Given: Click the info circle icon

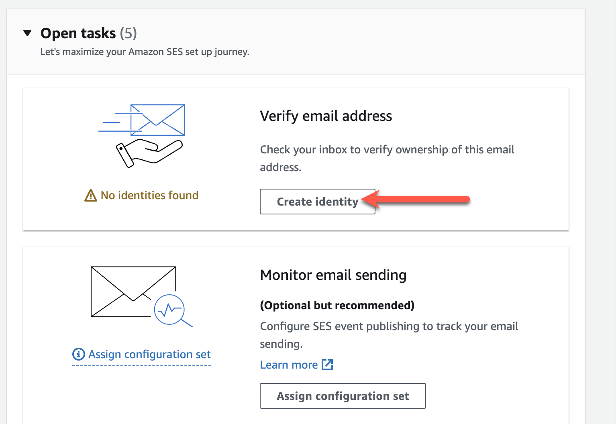Looking at the screenshot, I should tap(78, 354).
